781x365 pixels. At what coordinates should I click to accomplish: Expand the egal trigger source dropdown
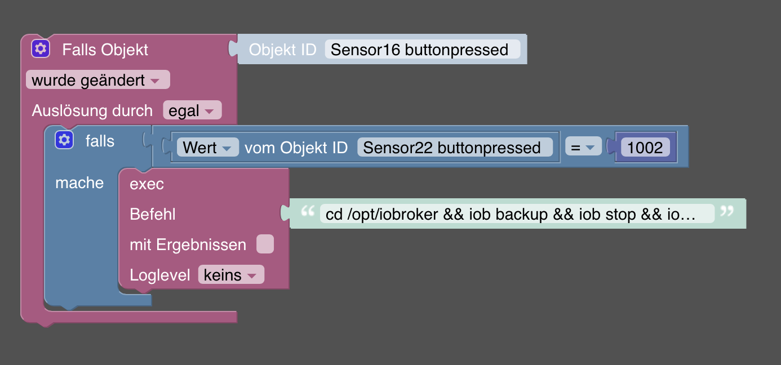tap(192, 110)
